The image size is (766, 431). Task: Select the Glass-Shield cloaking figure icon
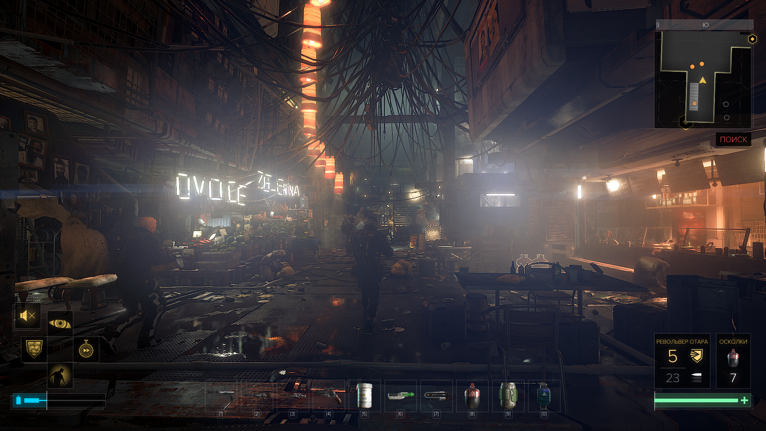[60, 376]
